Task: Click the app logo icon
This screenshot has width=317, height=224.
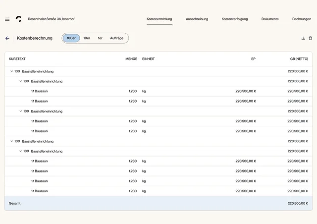Action: tap(19, 19)
